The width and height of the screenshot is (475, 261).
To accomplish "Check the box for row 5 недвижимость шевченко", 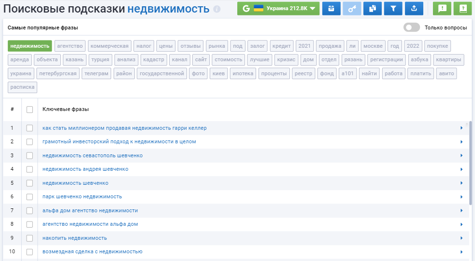I will point(29,183).
